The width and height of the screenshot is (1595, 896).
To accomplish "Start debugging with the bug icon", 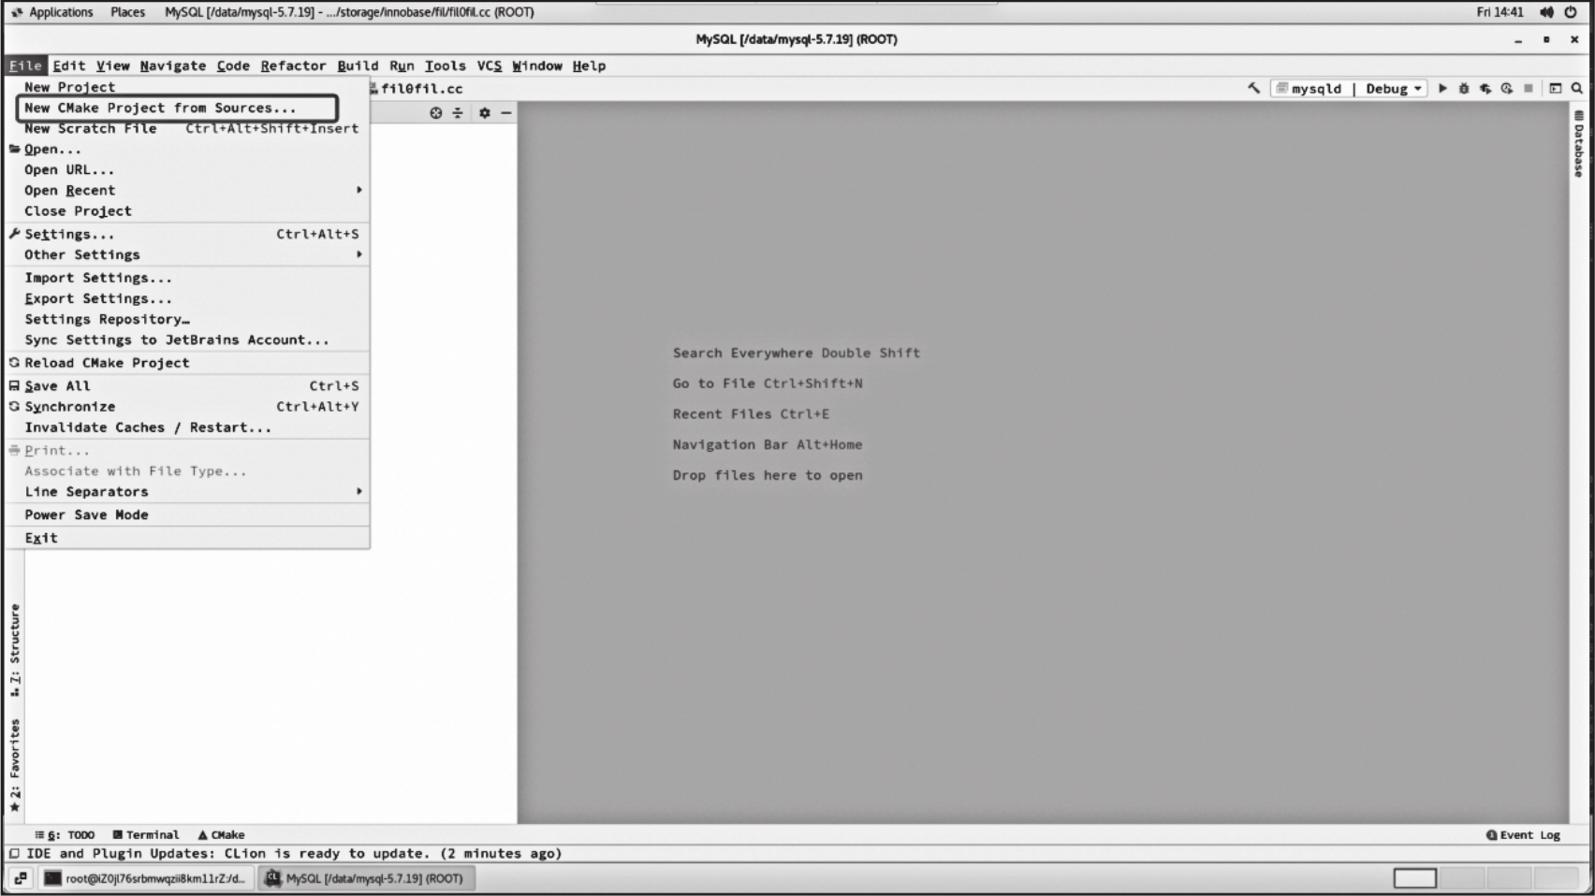I will tap(1464, 88).
